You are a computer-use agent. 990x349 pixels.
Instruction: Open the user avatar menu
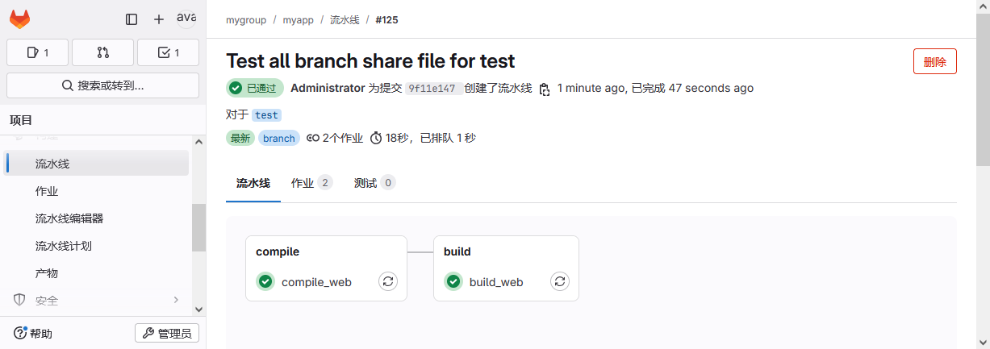click(186, 19)
